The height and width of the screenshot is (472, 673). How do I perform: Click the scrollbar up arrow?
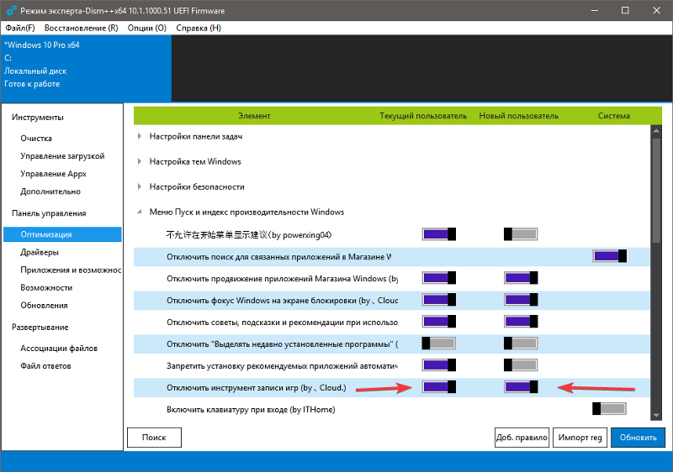(656, 130)
